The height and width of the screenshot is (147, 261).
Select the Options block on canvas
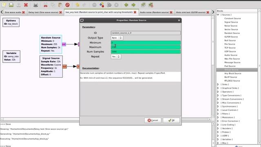(x=11, y=22)
